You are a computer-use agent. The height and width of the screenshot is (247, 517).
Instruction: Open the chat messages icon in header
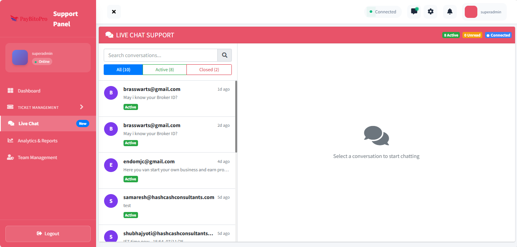(414, 11)
